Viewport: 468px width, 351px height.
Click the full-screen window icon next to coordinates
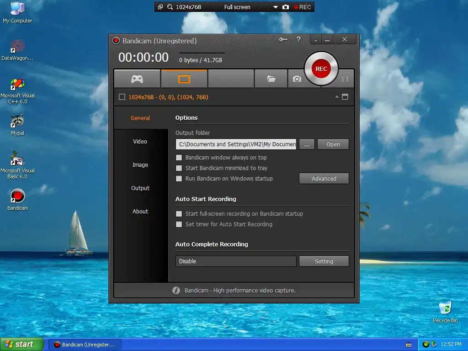point(345,97)
